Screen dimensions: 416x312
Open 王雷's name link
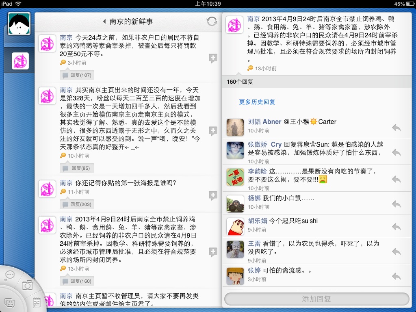254,244
